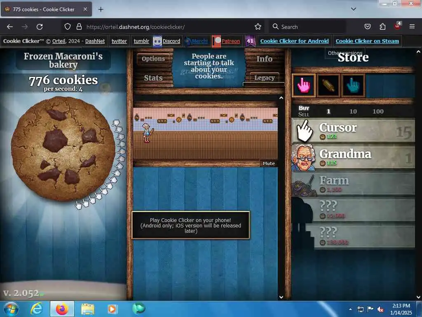Click the store scroll down arrow
The image size is (422, 317).
click(x=418, y=297)
